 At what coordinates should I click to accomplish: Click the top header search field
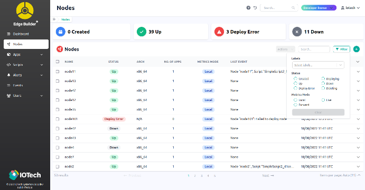(x=279, y=8)
